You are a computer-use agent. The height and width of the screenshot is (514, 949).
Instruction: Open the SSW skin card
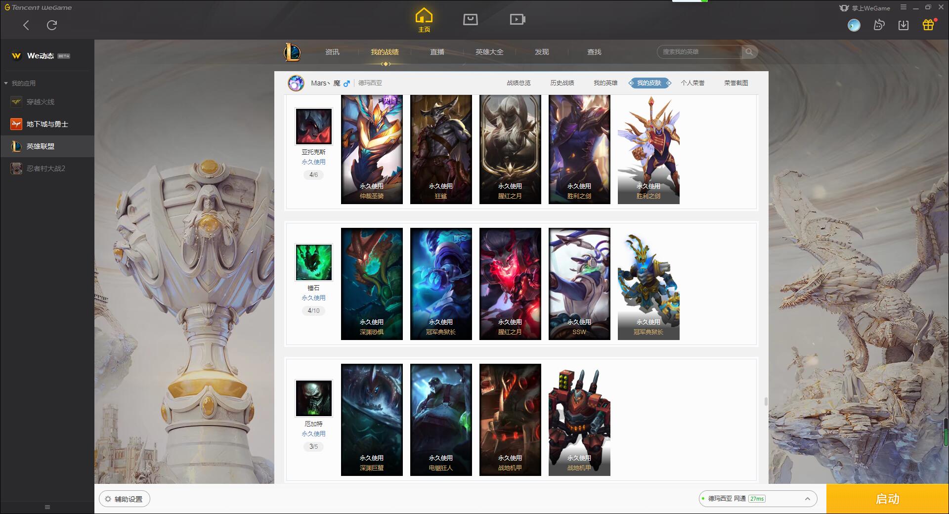click(579, 284)
